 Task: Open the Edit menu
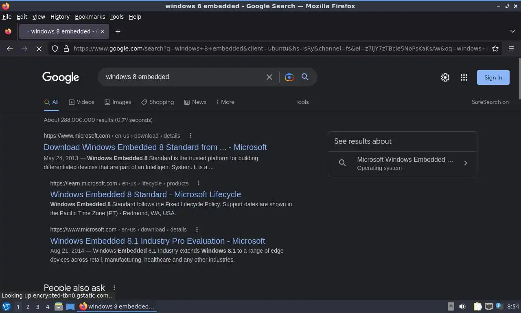click(x=22, y=17)
